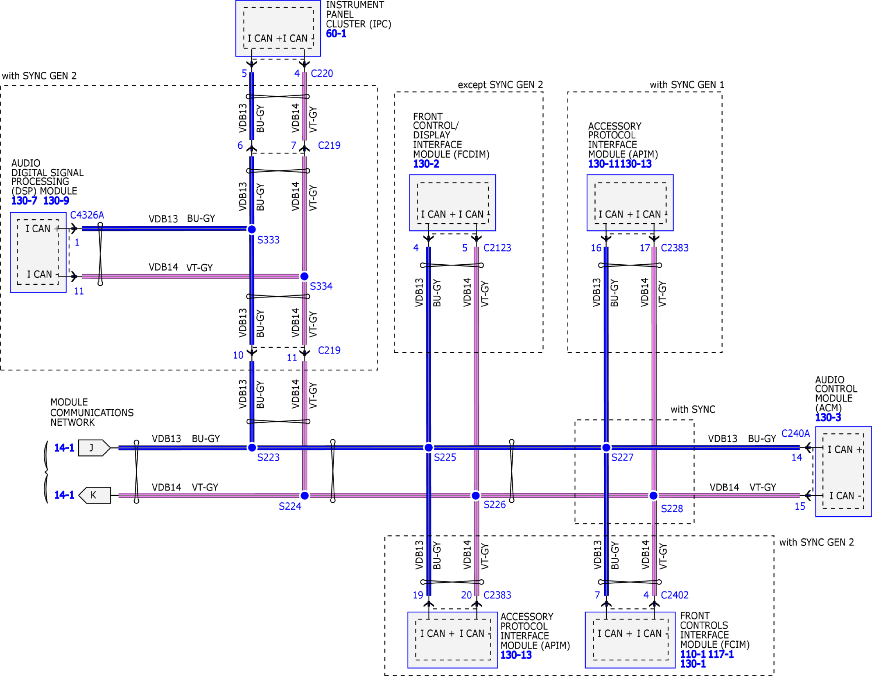872x676 pixels.
Task: Click the J off-page connector arrow
Action: pos(94,448)
